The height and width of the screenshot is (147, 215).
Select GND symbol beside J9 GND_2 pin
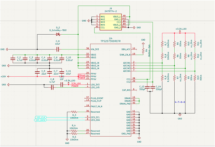[134, 28]
